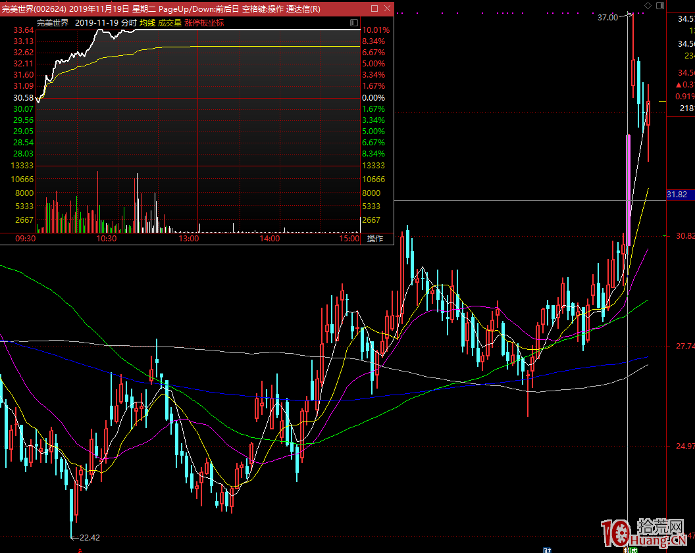695x553 pixels.
Task: Click the 分时 label in the intraday header
Action: (x=129, y=22)
